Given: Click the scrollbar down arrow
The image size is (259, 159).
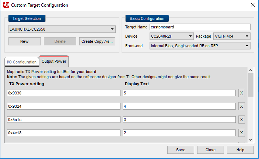Looking at the screenshot, I should pos(251,140).
